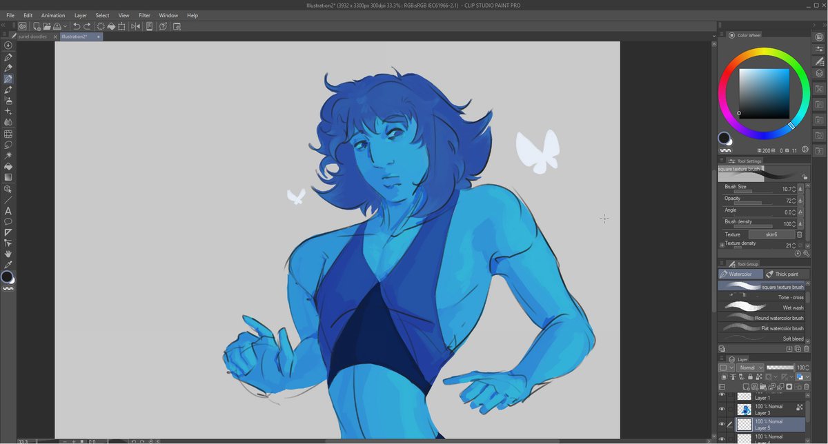
Task: Select the Text tool
Action: (x=8, y=211)
